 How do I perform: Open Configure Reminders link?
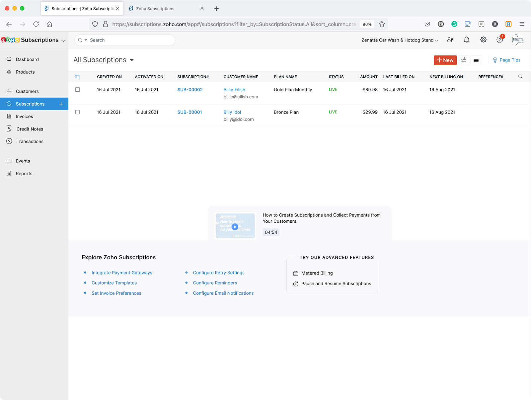[x=215, y=283]
